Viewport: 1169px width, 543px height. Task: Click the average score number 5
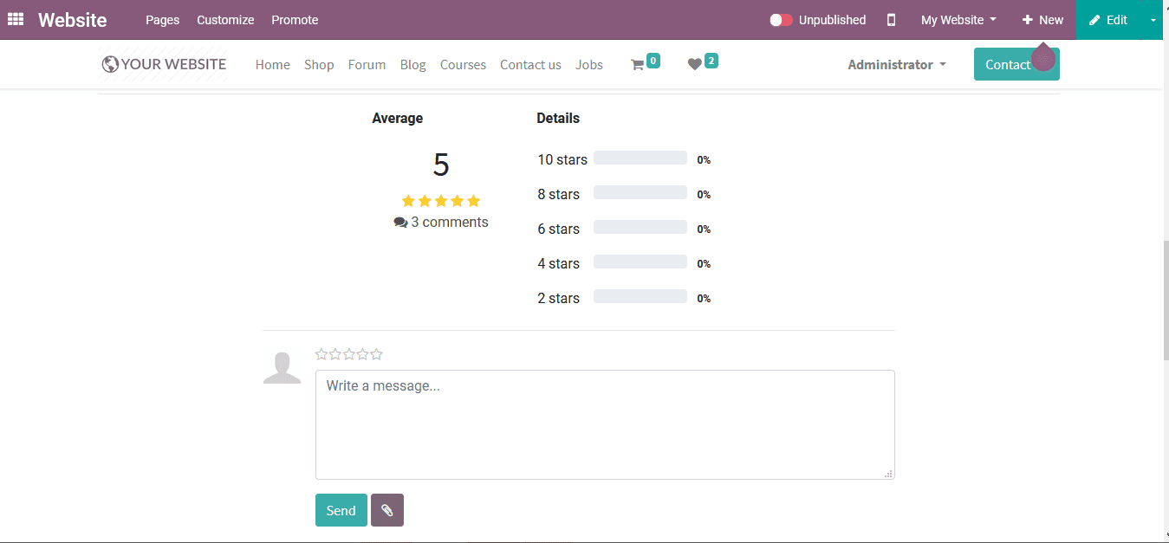pyautogui.click(x=441, y=165)
